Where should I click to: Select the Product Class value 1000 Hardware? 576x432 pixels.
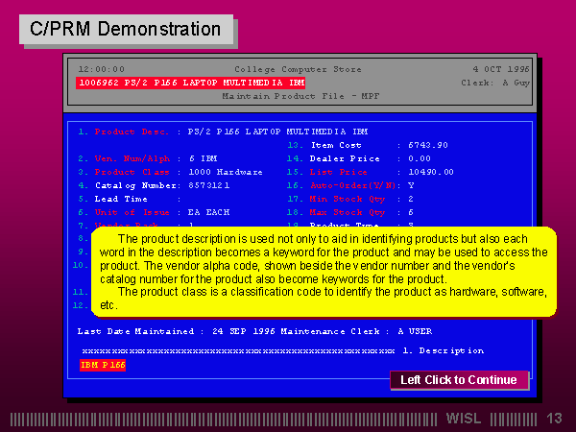pos(225,171)
